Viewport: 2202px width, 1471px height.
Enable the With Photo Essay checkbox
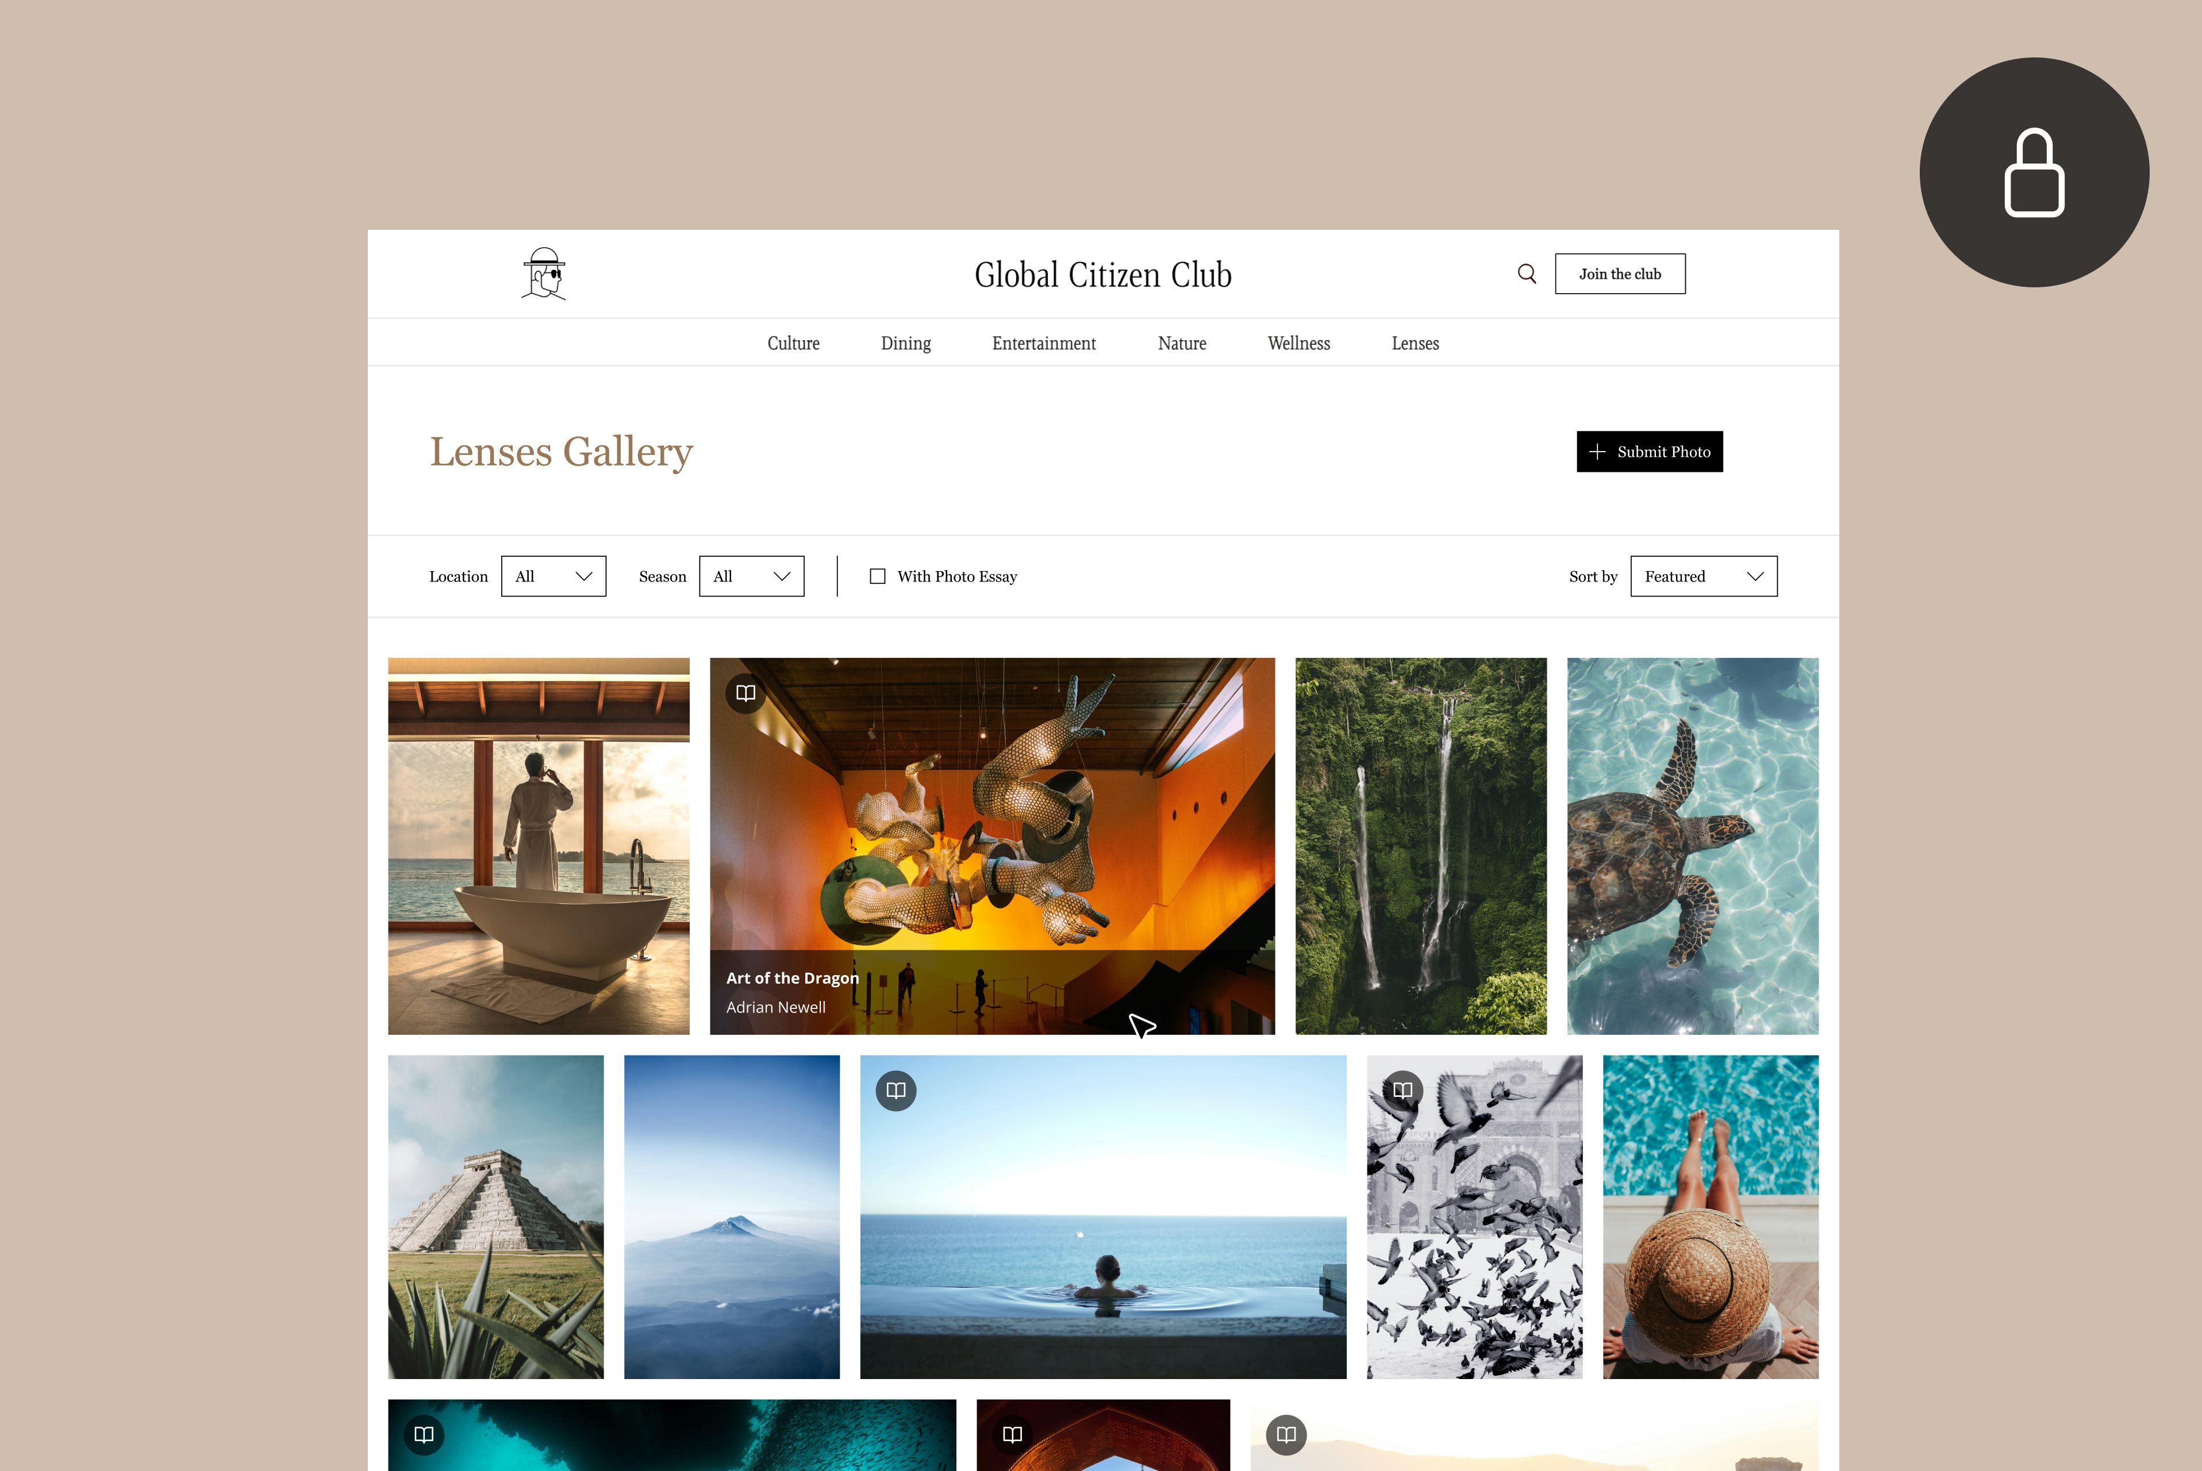point(877,576)
